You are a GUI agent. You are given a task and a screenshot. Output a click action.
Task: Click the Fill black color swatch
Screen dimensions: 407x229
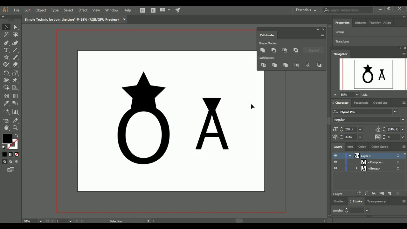7,139
